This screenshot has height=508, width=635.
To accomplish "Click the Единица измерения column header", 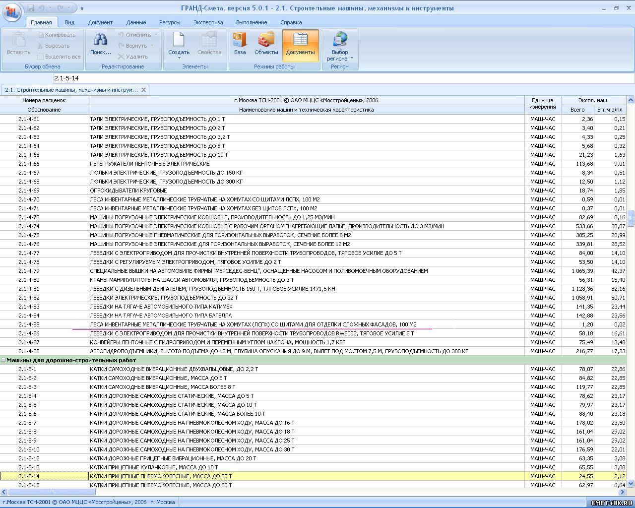I will click(542, 104).
